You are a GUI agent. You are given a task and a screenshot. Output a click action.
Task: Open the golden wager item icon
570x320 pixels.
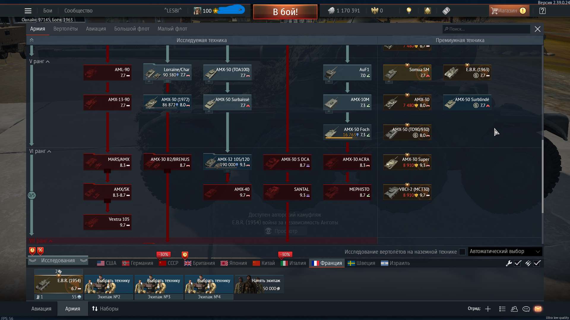point(427,11)
